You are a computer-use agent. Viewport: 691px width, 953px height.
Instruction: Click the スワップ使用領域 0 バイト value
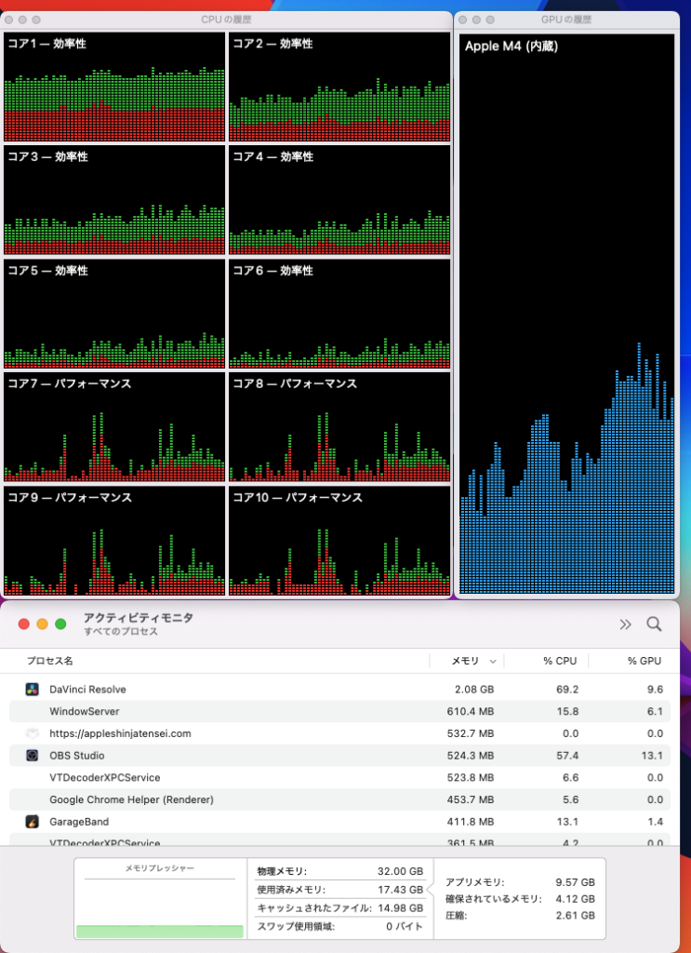tap(405, 926)
